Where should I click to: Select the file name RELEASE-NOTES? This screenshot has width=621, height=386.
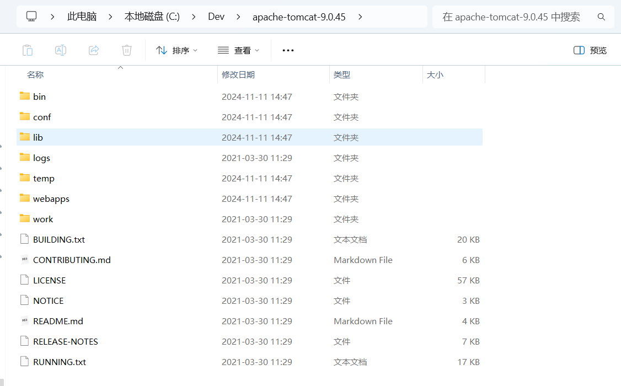65,342
